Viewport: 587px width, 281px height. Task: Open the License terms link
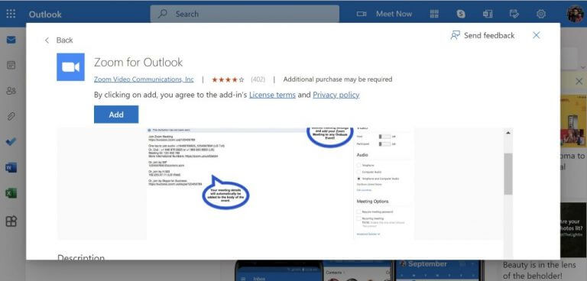point(272,95)
